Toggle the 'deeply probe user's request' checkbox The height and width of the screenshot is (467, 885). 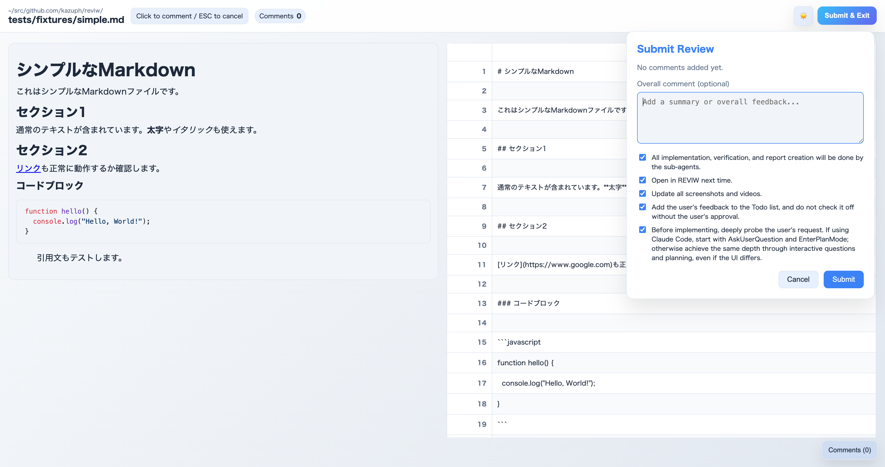pyautogui.click(x=642, y=230)
